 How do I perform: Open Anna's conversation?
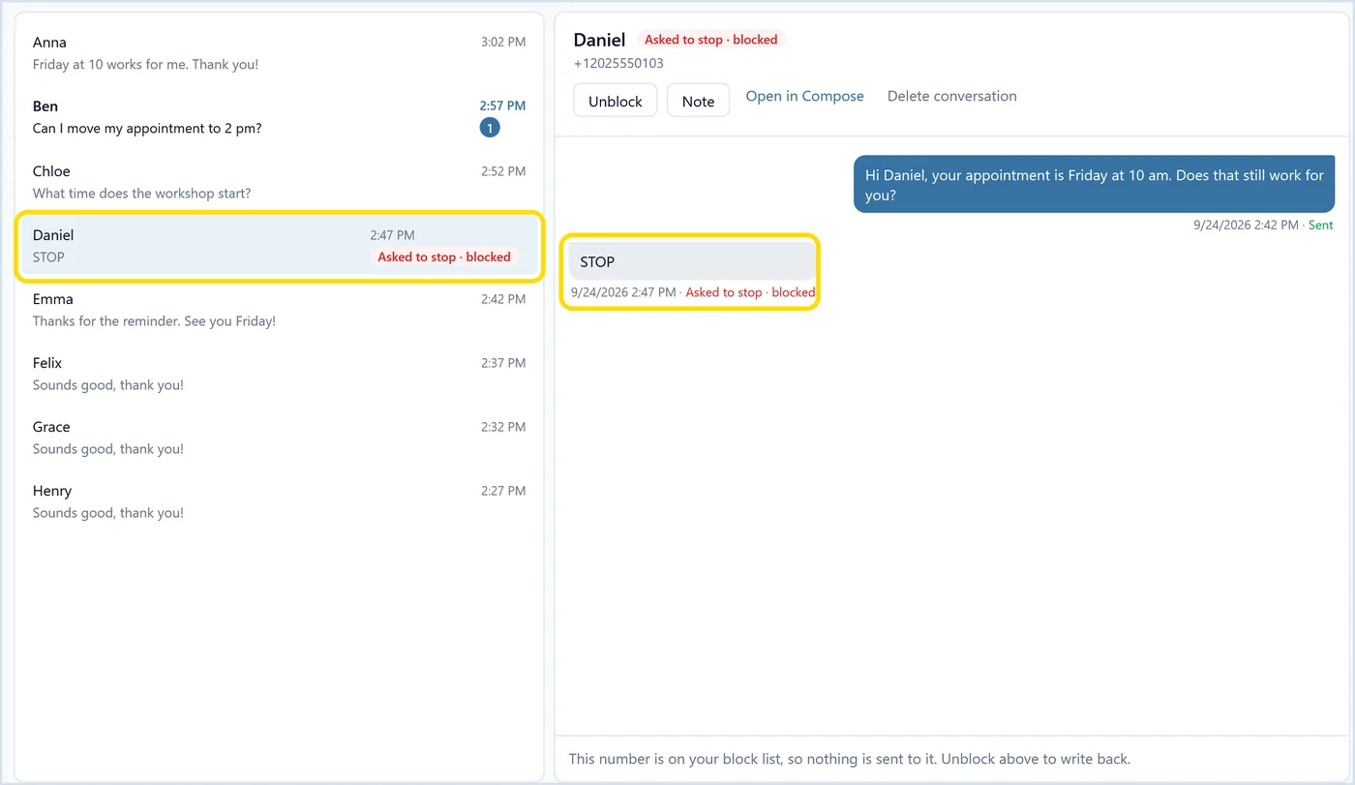tap(279, 53)
